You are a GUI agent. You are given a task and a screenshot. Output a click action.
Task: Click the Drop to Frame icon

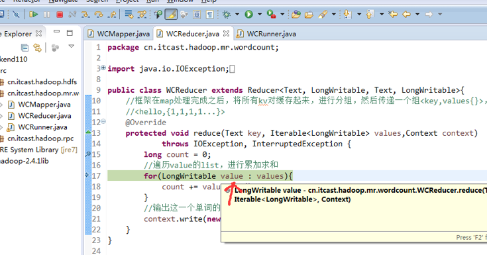click(129, 15)
